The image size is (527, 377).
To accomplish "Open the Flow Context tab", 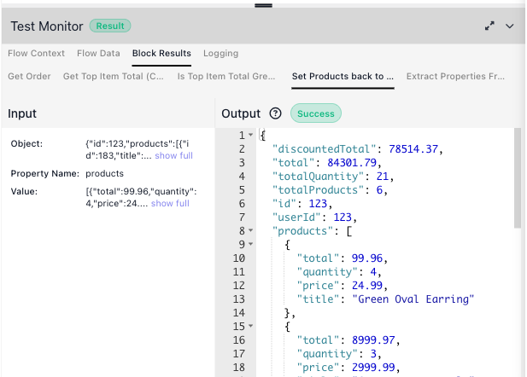I will [36, 54].
